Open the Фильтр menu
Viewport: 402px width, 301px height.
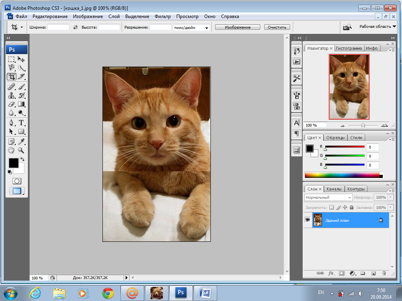pos(163,16)
